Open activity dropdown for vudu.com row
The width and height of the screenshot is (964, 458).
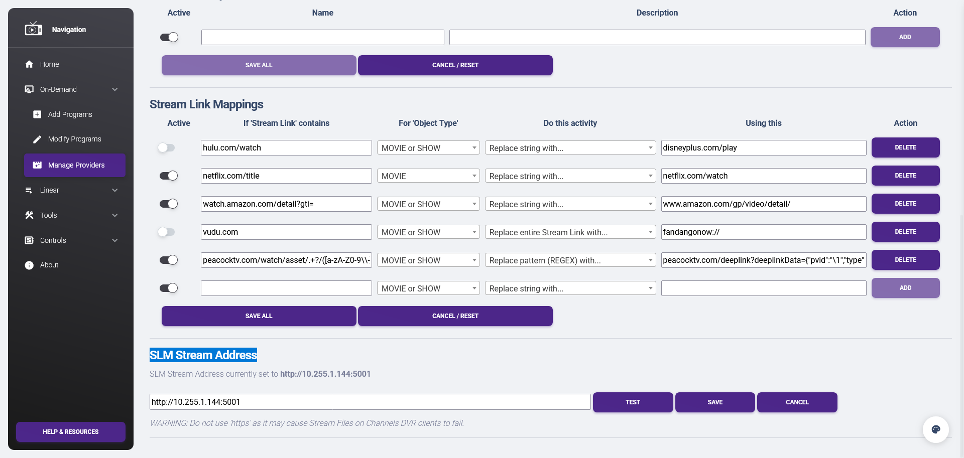(x=570, y=232)
